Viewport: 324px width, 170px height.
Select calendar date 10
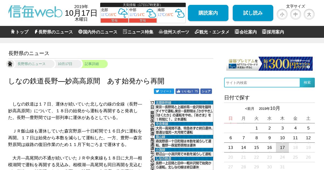click(282, 138)
